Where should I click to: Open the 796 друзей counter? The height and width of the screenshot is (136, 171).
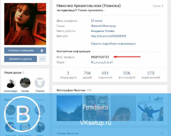click(x=87, y=75)
